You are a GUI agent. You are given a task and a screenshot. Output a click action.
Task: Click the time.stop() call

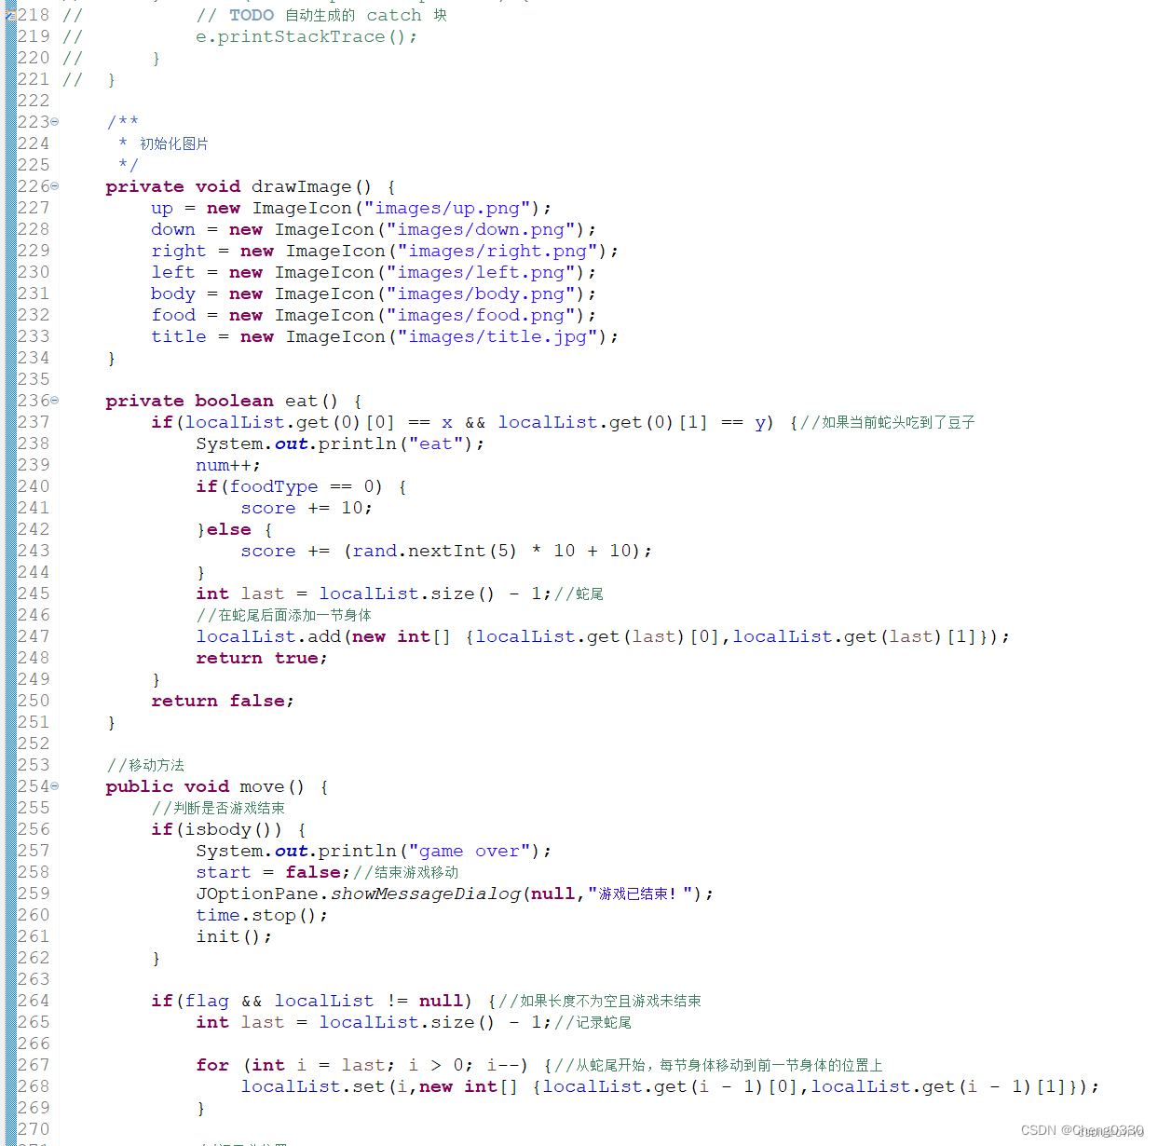262,915
